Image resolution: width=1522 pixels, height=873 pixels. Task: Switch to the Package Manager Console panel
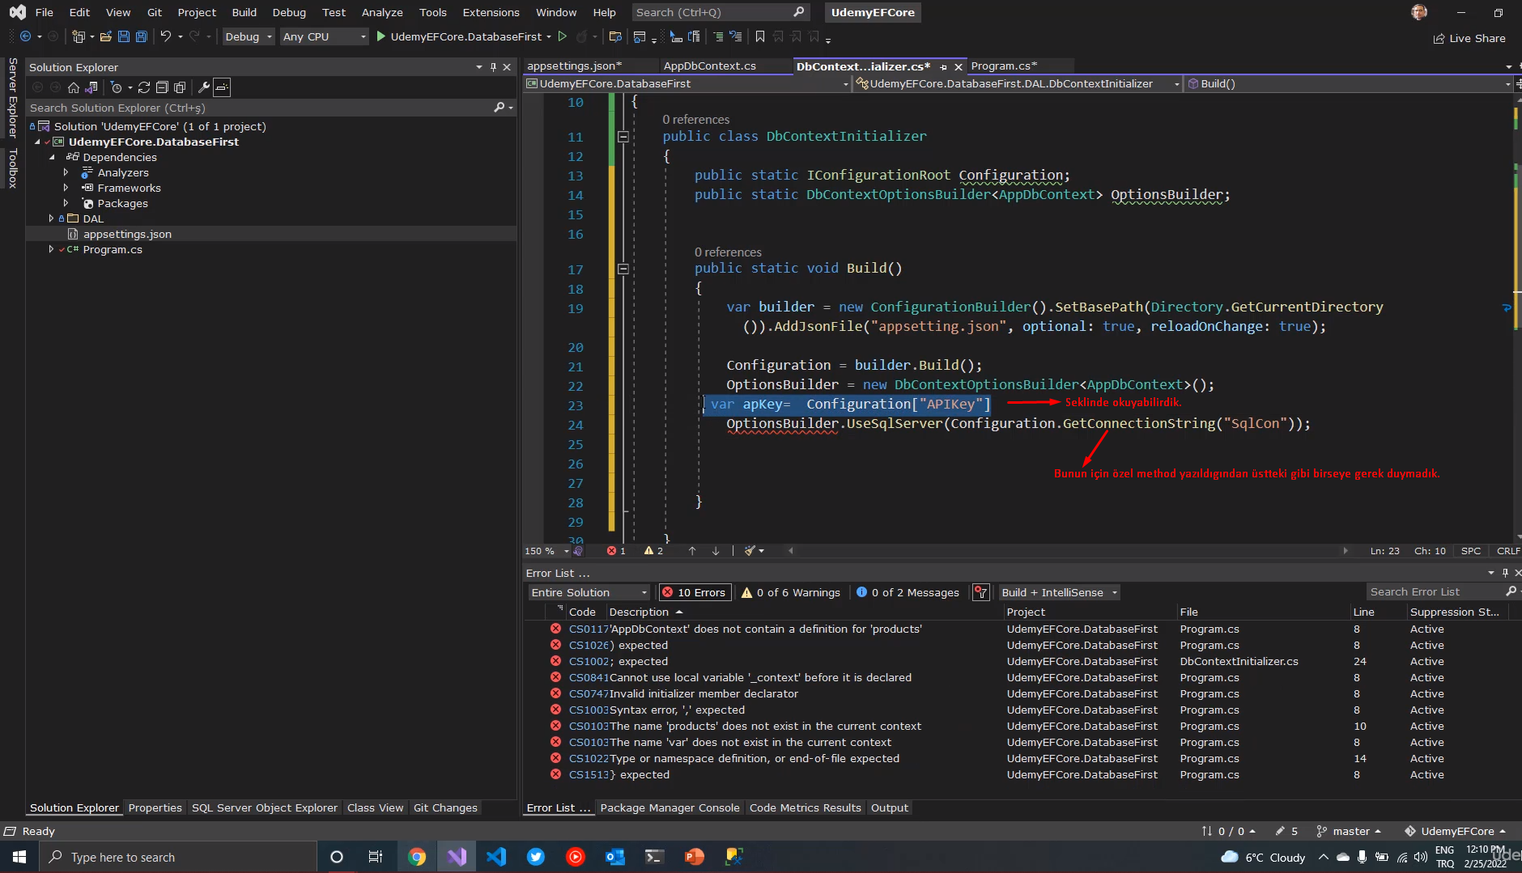(x=670, y=807)
